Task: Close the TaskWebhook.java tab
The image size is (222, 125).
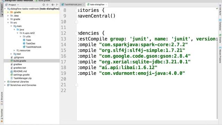Action: (x=83, y=5)
